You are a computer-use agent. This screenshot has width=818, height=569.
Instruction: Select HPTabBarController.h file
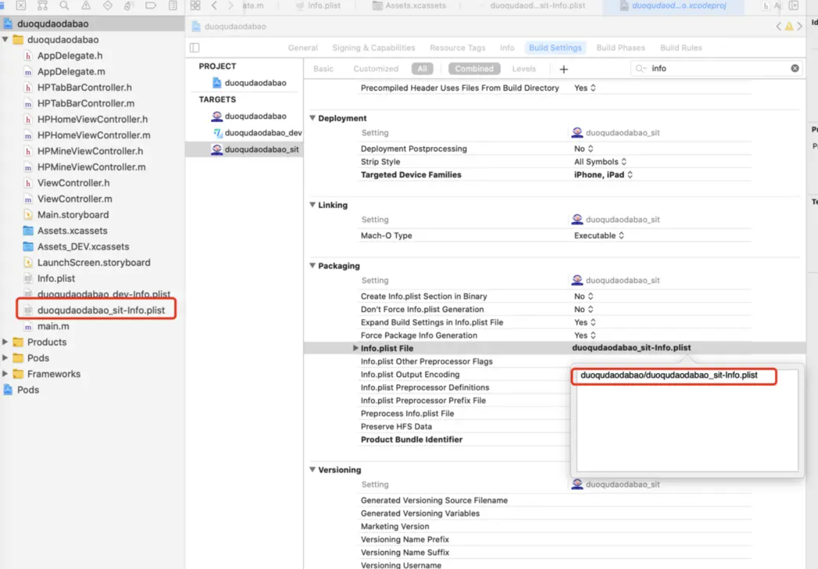click(x=85, y=87)
